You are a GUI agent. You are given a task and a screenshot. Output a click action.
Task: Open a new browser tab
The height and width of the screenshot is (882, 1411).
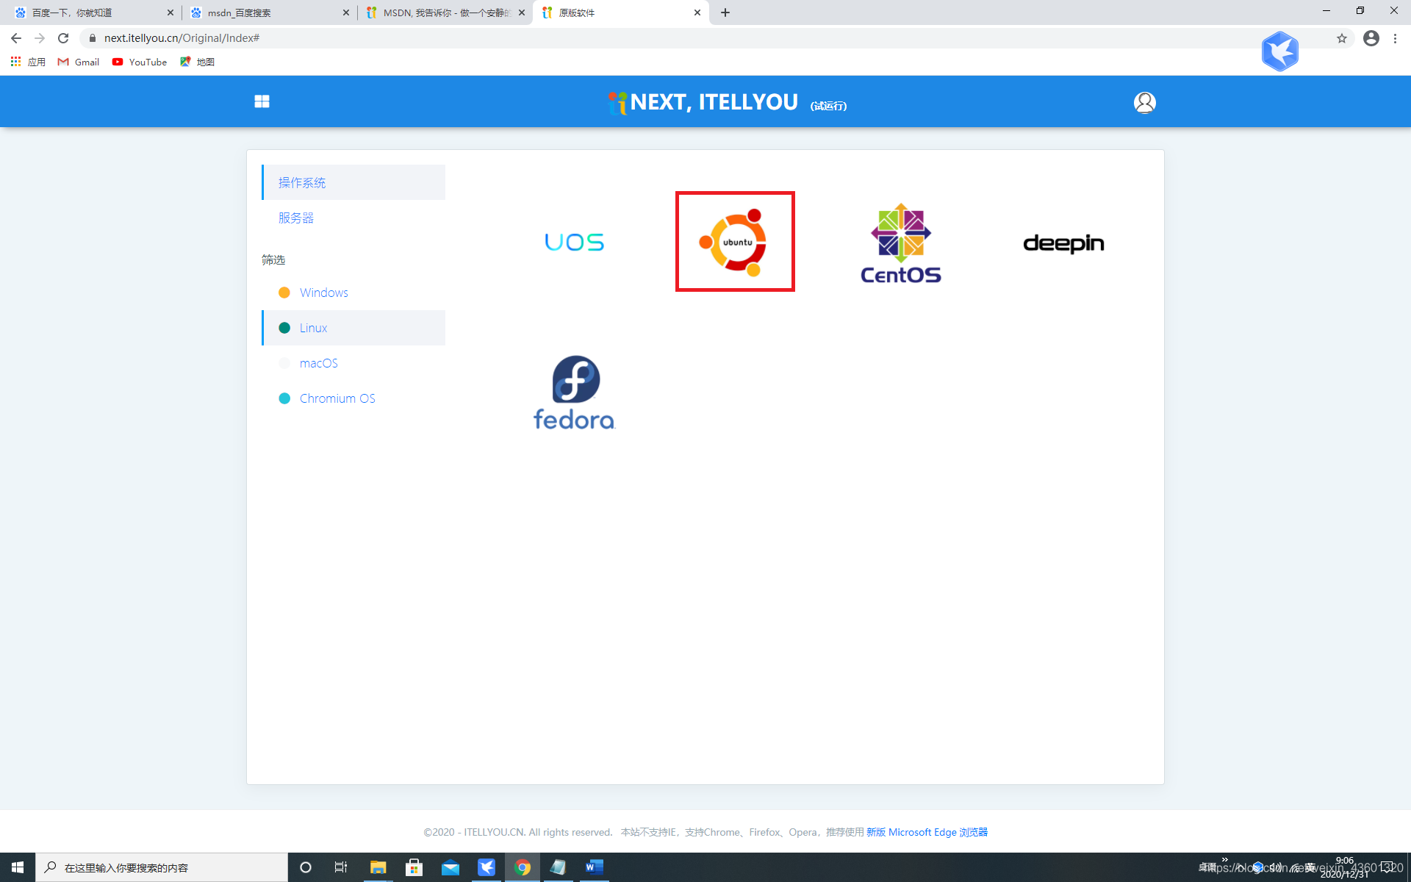point(725,12)
